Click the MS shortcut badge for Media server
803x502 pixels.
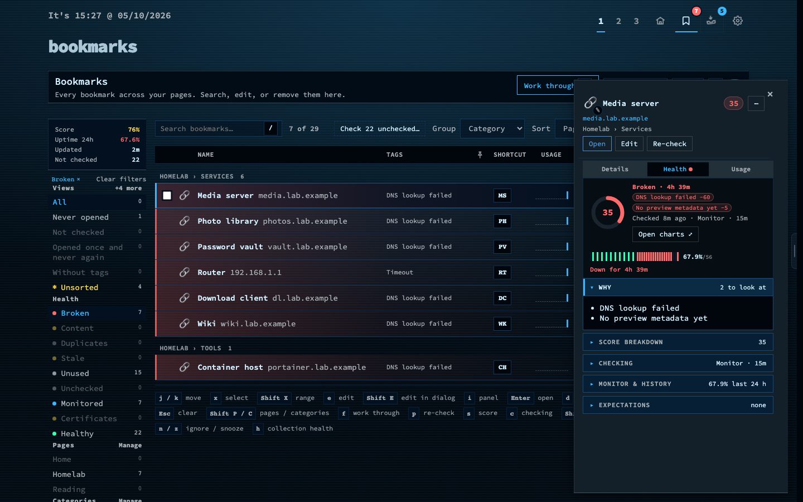coord(502,195)
